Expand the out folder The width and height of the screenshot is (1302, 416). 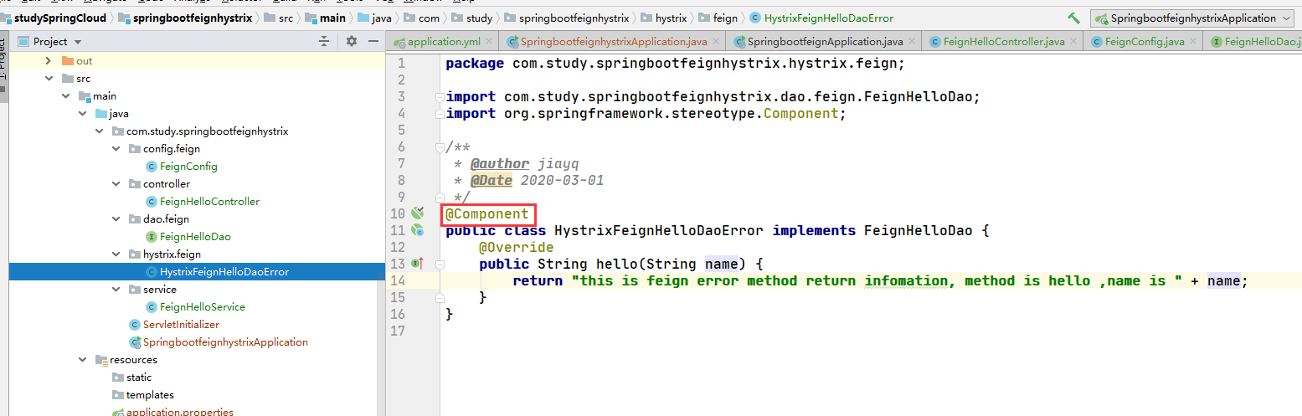point(49,61)
